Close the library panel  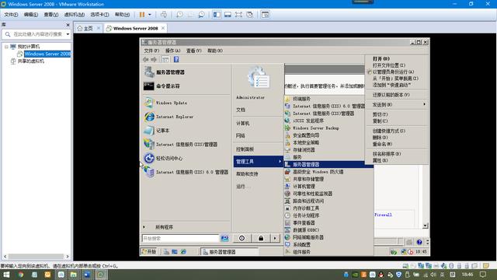tap(68, 25)
